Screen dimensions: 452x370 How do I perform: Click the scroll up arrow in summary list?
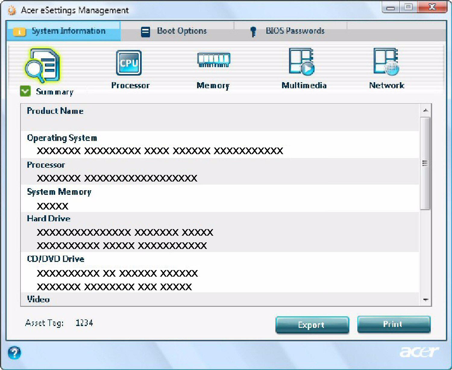point(425,110)
